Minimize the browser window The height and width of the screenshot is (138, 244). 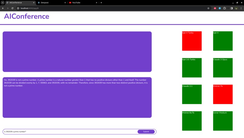233,3
